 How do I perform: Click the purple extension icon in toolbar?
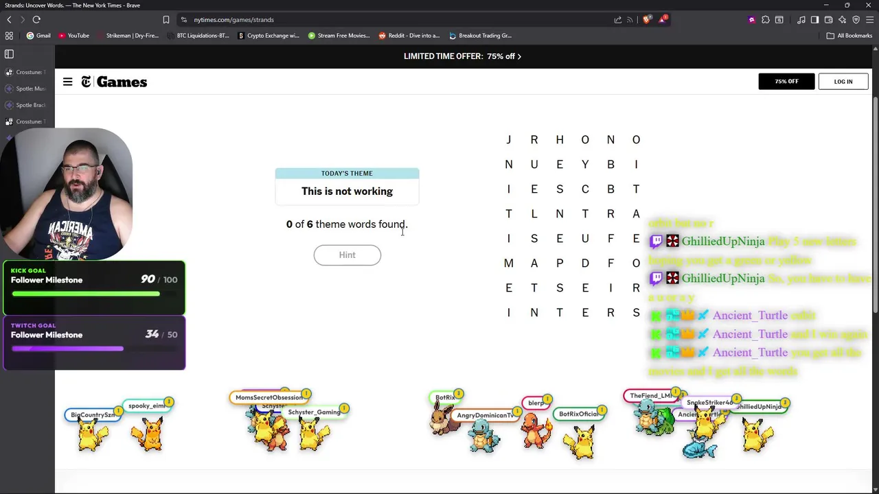[x=751, y=20]
